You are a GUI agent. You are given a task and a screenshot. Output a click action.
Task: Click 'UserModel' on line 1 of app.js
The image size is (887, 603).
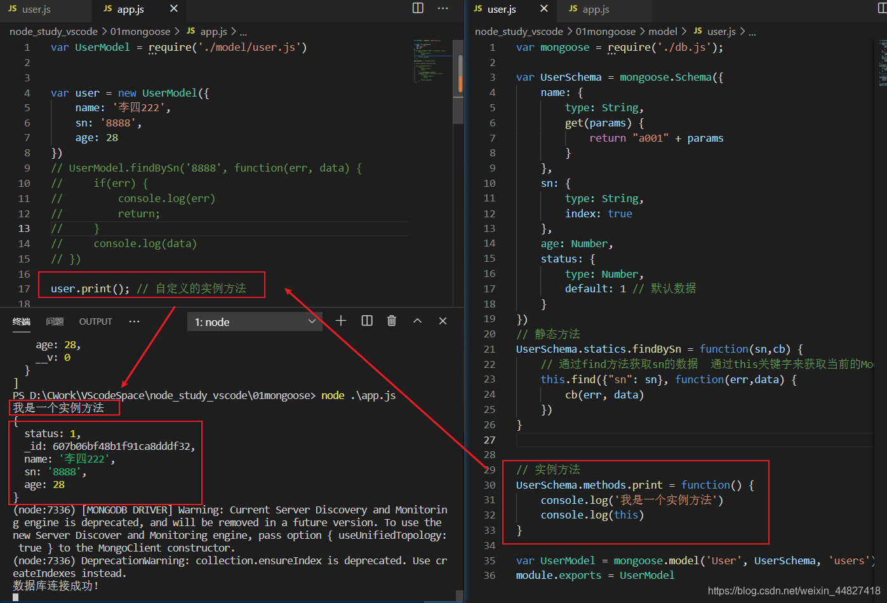tap(102, 47)
